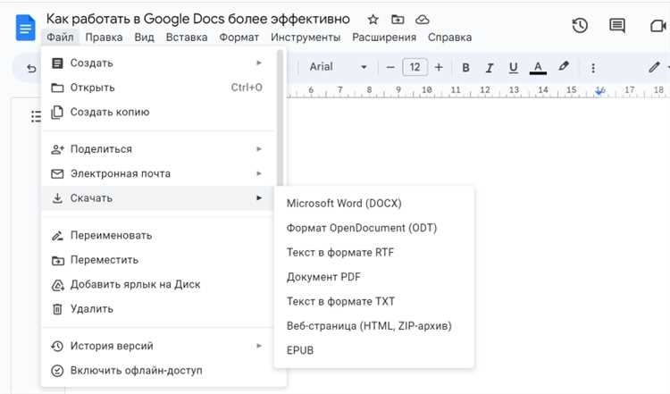Expand the Создать submenu

pos(157,63)
